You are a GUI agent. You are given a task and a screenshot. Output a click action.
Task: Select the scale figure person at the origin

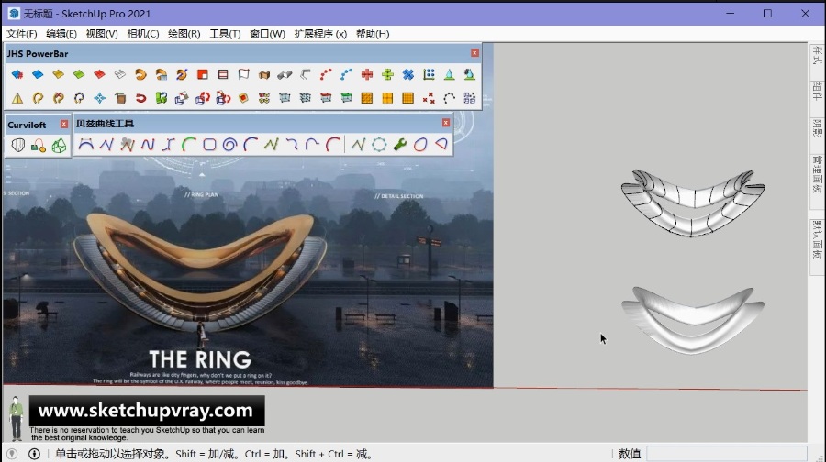pos(17,418)
